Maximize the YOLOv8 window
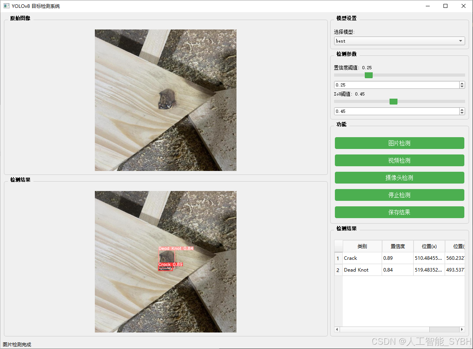 (445, 6)
